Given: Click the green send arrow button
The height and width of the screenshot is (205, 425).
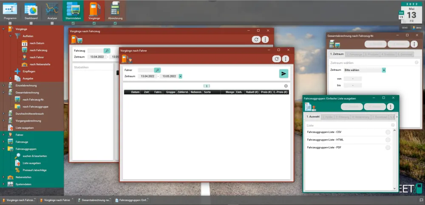Looking at the screenshot, I should pos(283,74).
